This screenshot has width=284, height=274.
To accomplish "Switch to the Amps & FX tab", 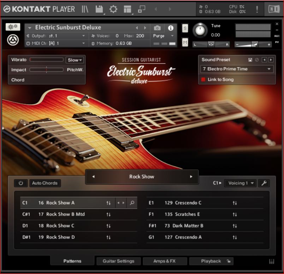I will (x=165, y=261).
